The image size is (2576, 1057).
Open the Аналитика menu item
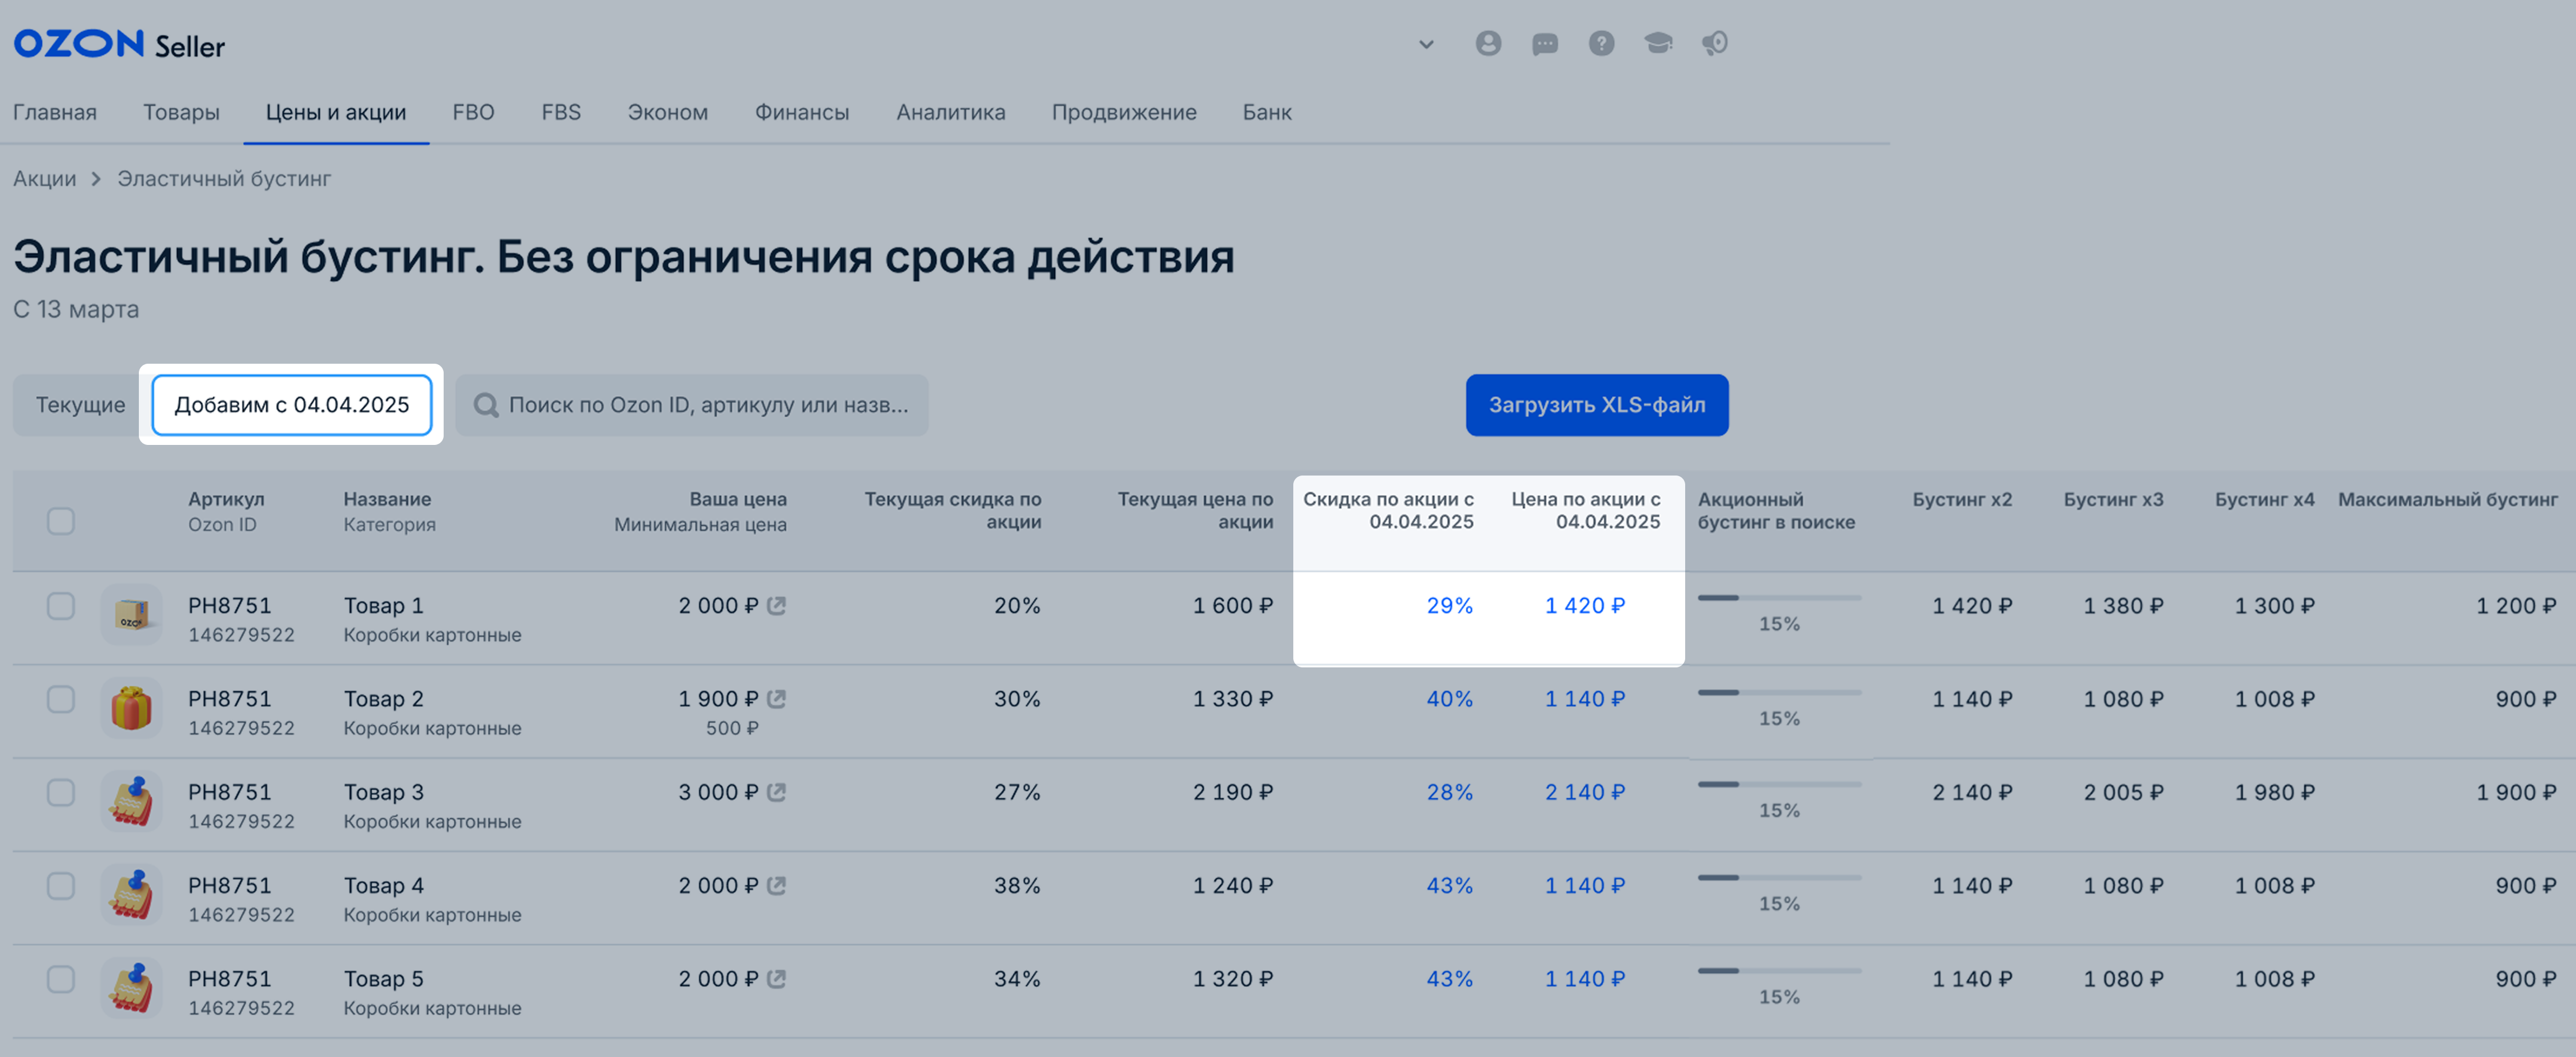[x=950, y=112]
